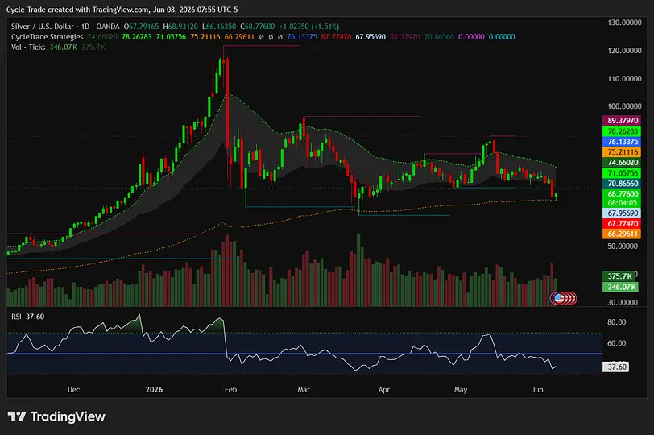The width and height of the screenshot is (654, 435).
Task: Select legend value 74.66020 after CycleTrade Strategies
Action: coord(102,37)
